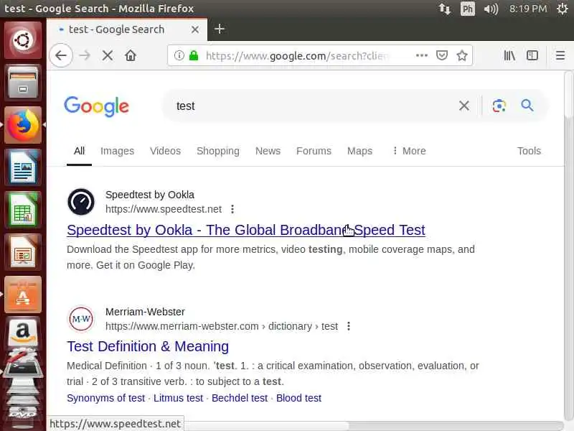Image resolution: width=574 pixels, height=431 pixels.
Task: Stop the page loading with the X button
Action: 108,56
